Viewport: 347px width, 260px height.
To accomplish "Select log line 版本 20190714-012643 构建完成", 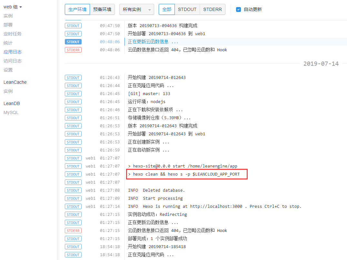I will (x=163, y=126).
